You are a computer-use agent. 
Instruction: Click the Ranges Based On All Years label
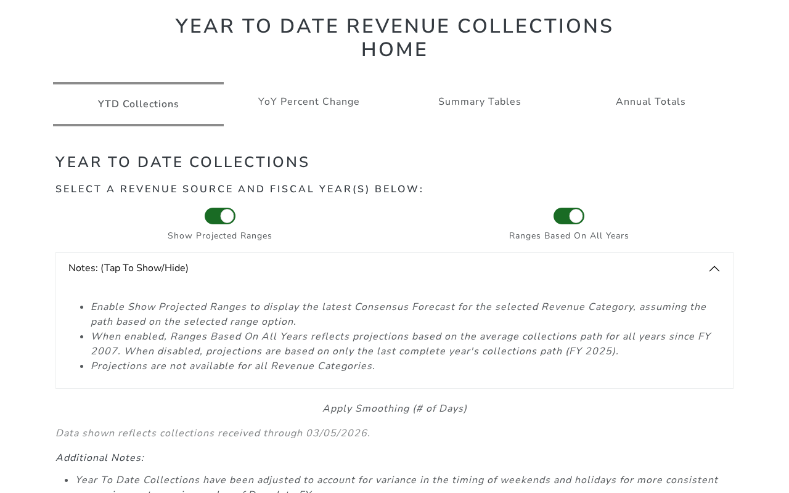coord(568,236)
